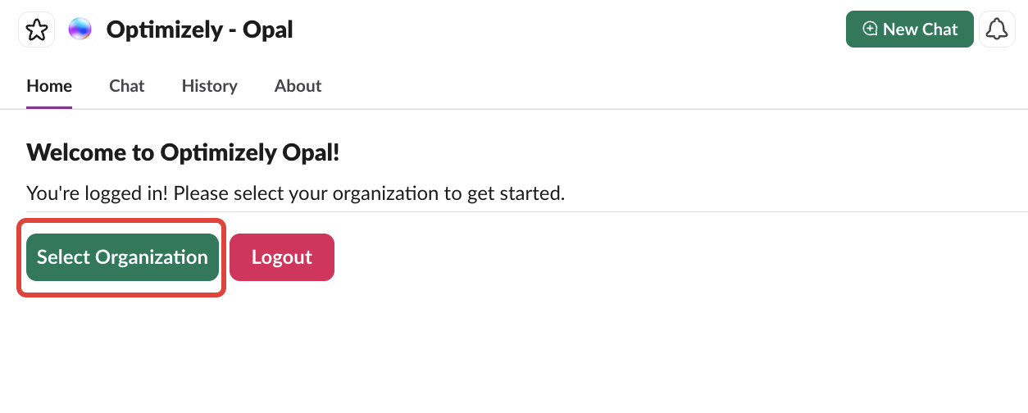The image size is (1028, 413).
Task: Click the plus bubble icon in New Chat
Action: click(x=871, y=29)
